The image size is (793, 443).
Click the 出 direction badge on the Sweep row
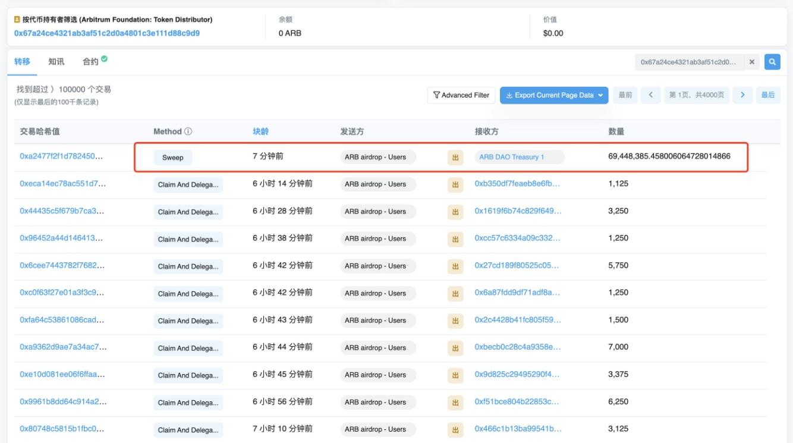click(455, 156)
